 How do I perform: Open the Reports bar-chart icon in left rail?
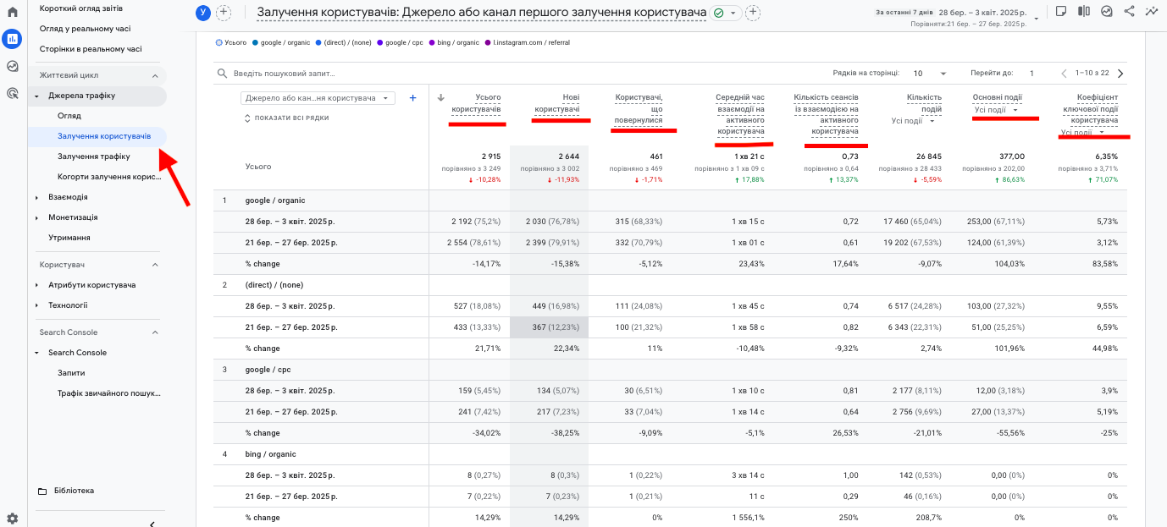[12, 39]
